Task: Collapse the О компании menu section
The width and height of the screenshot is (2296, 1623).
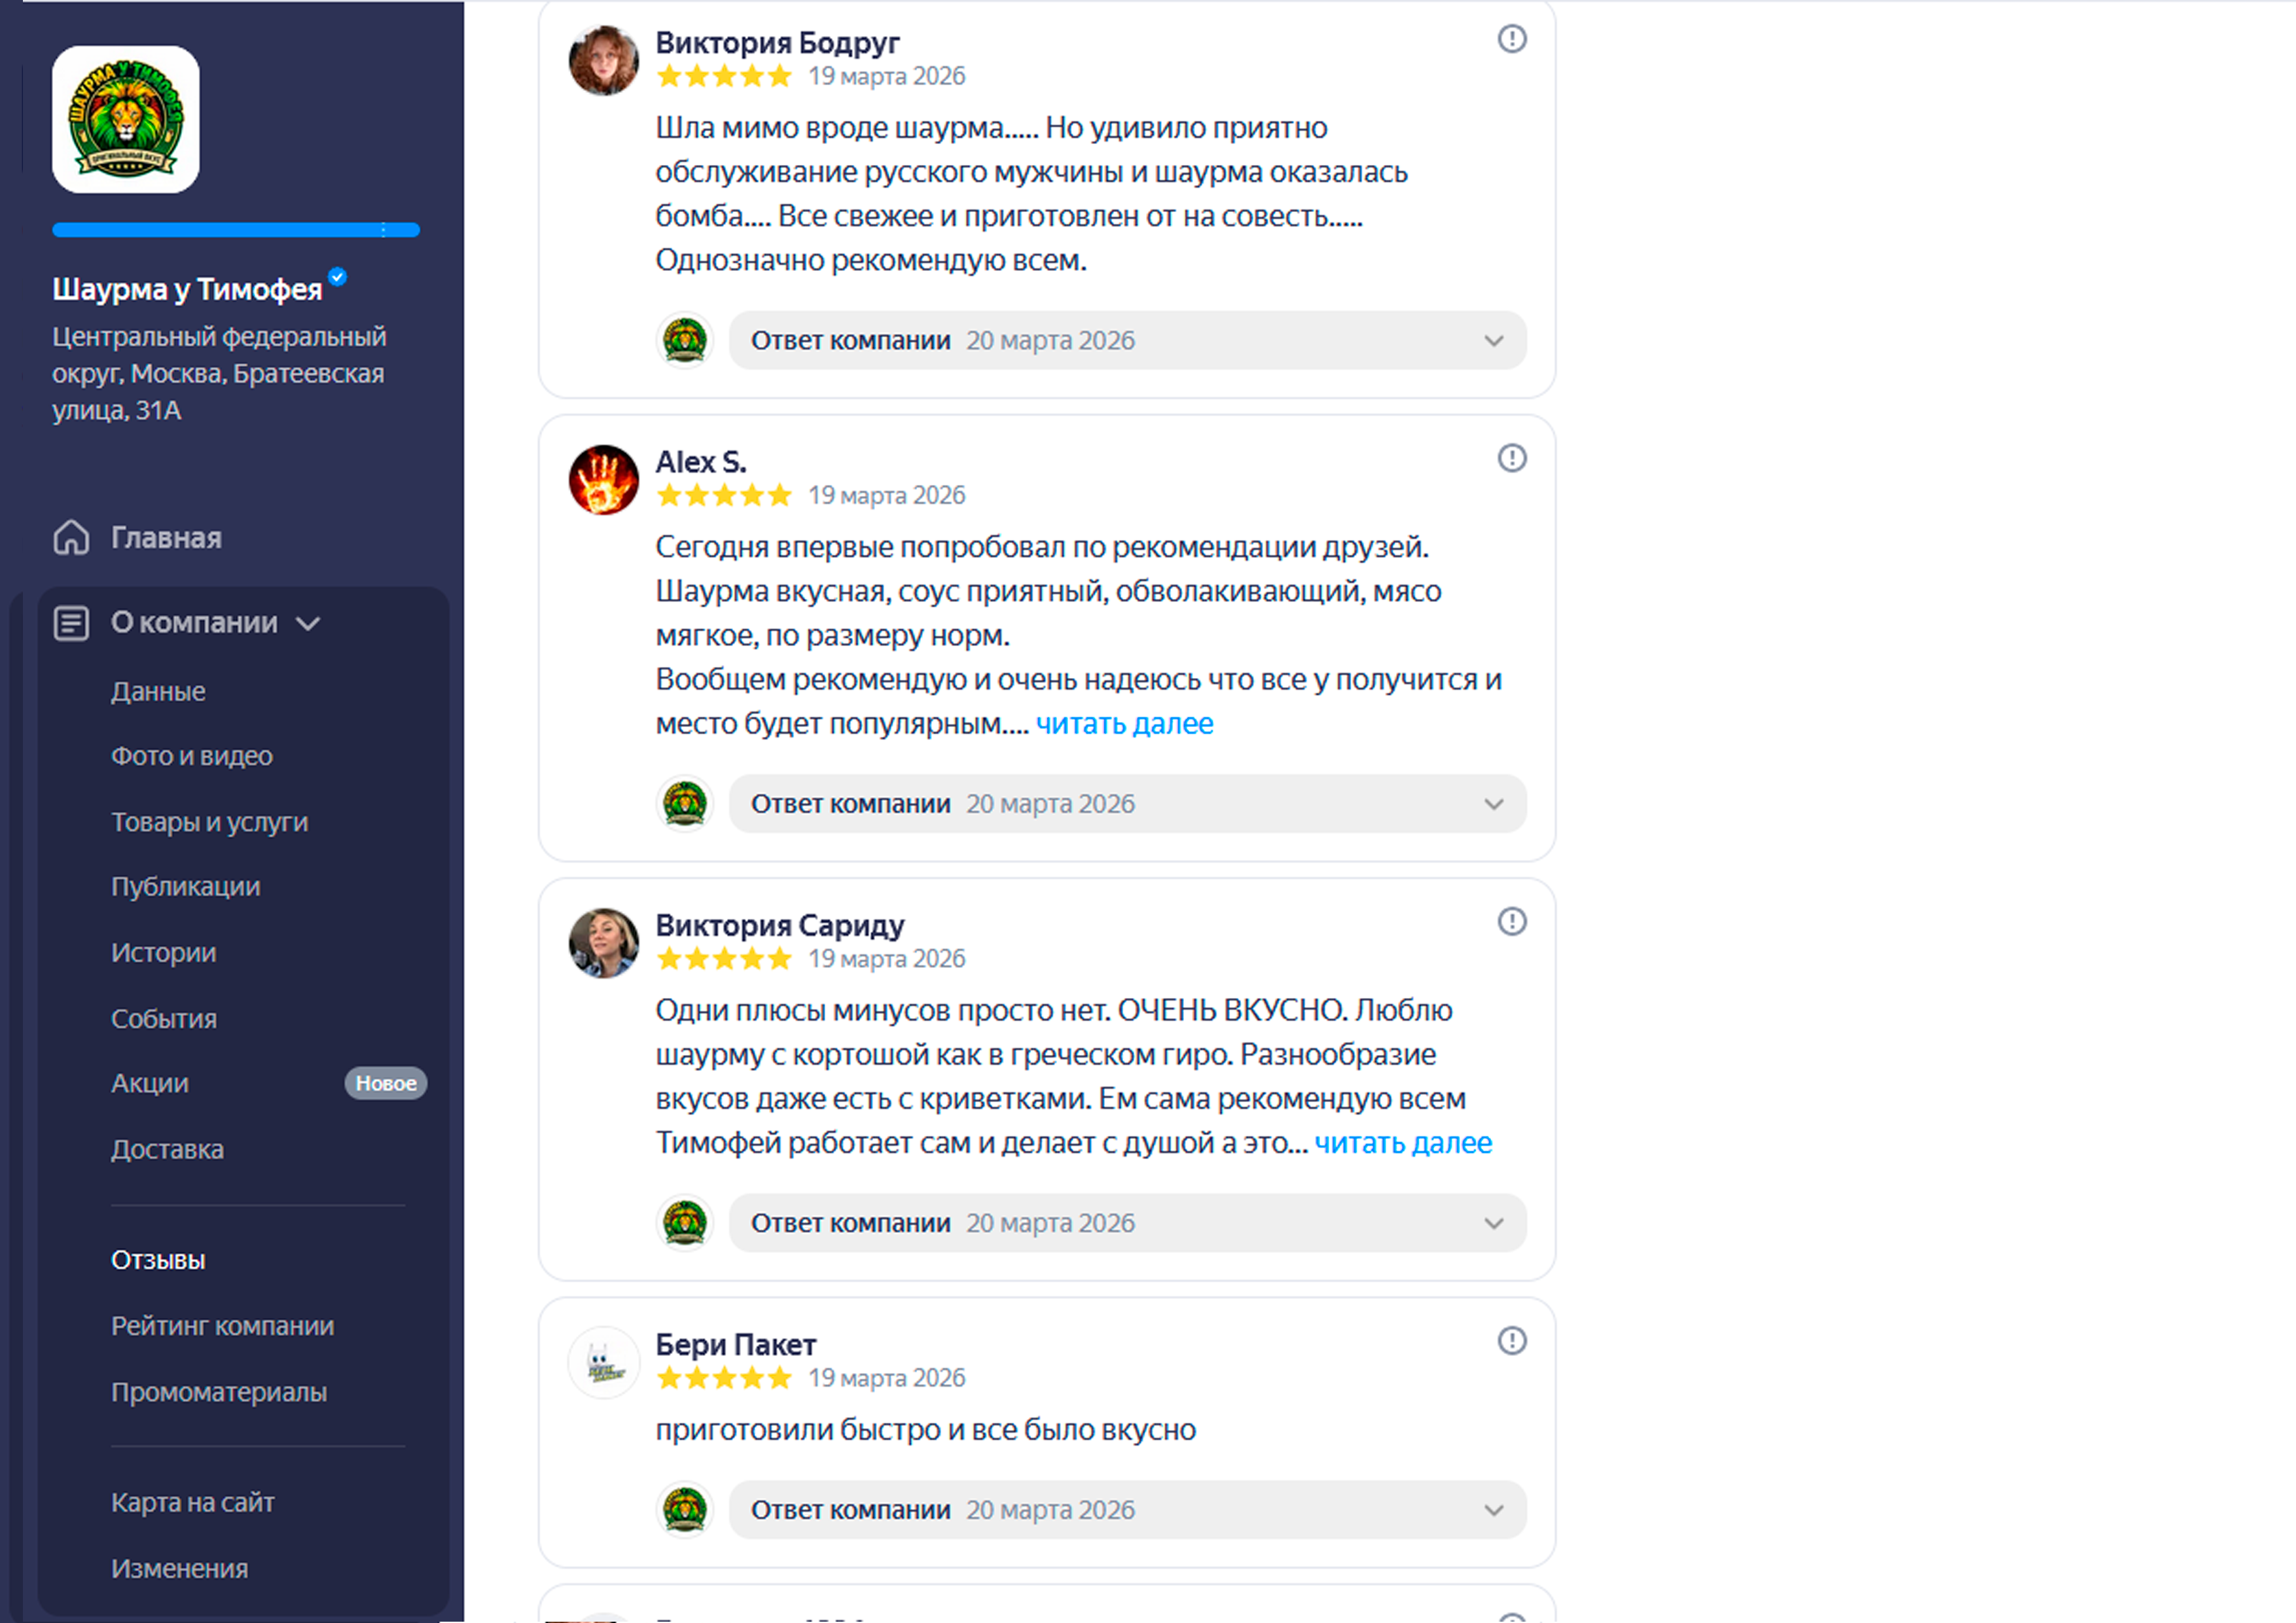Action: click(x=308, y=624)
